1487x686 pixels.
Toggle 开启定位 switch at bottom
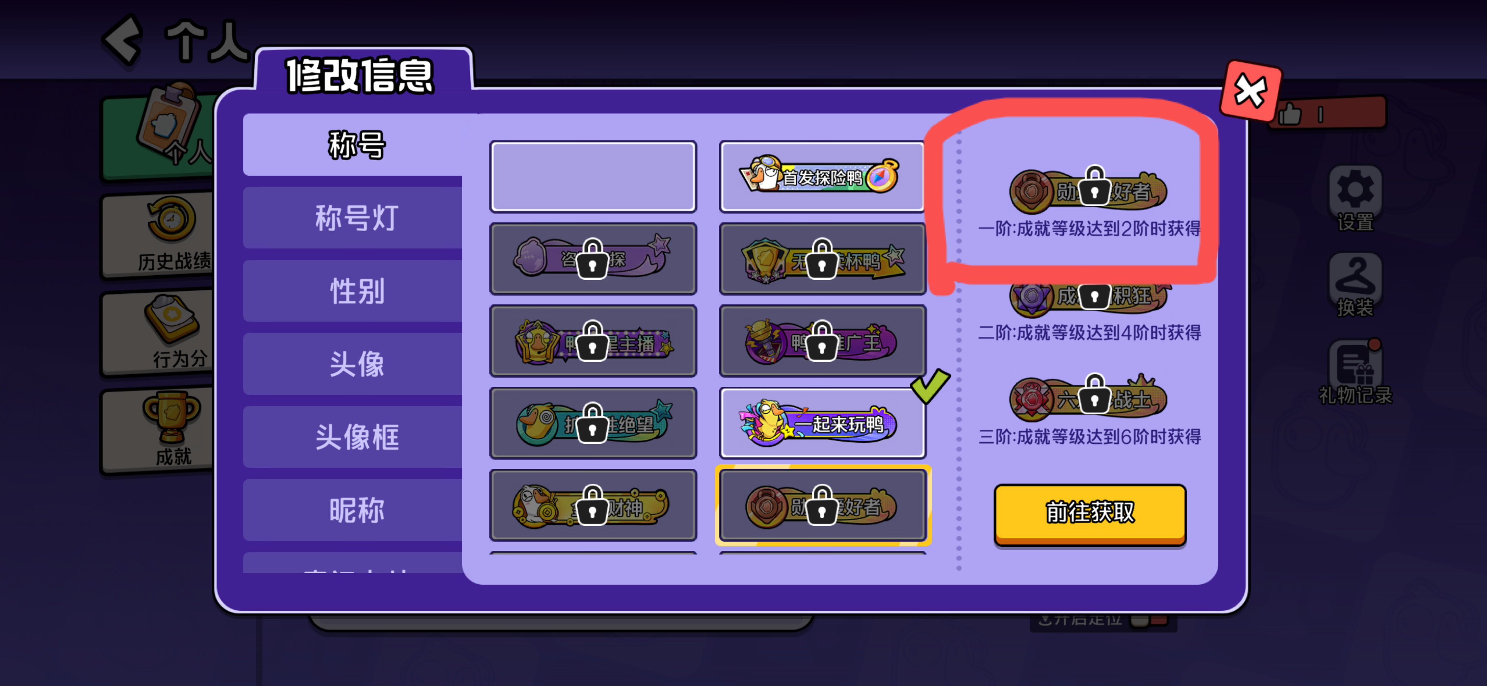(1149, 620)
